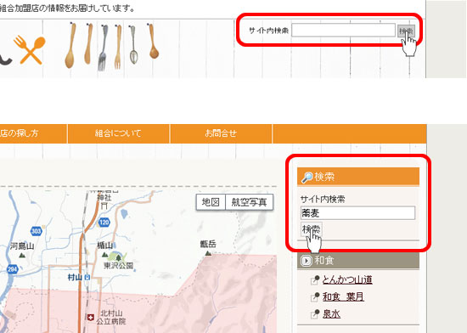The image size is (467, 333).
Task: Click the route 120 shield on the map
Action: click(x=104, y=223)
